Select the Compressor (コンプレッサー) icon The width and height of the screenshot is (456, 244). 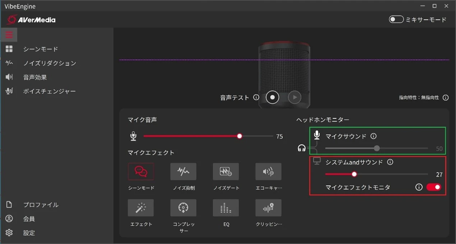pos(183,208)
